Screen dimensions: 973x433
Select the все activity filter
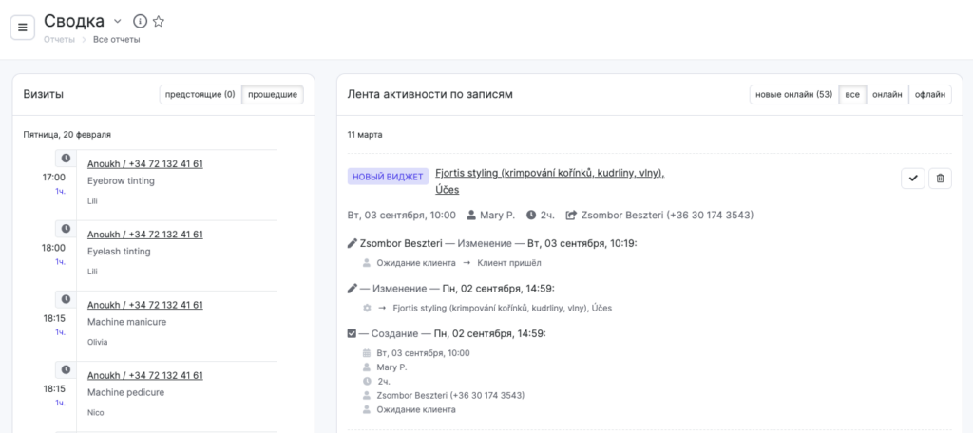[x=852, y=94]
